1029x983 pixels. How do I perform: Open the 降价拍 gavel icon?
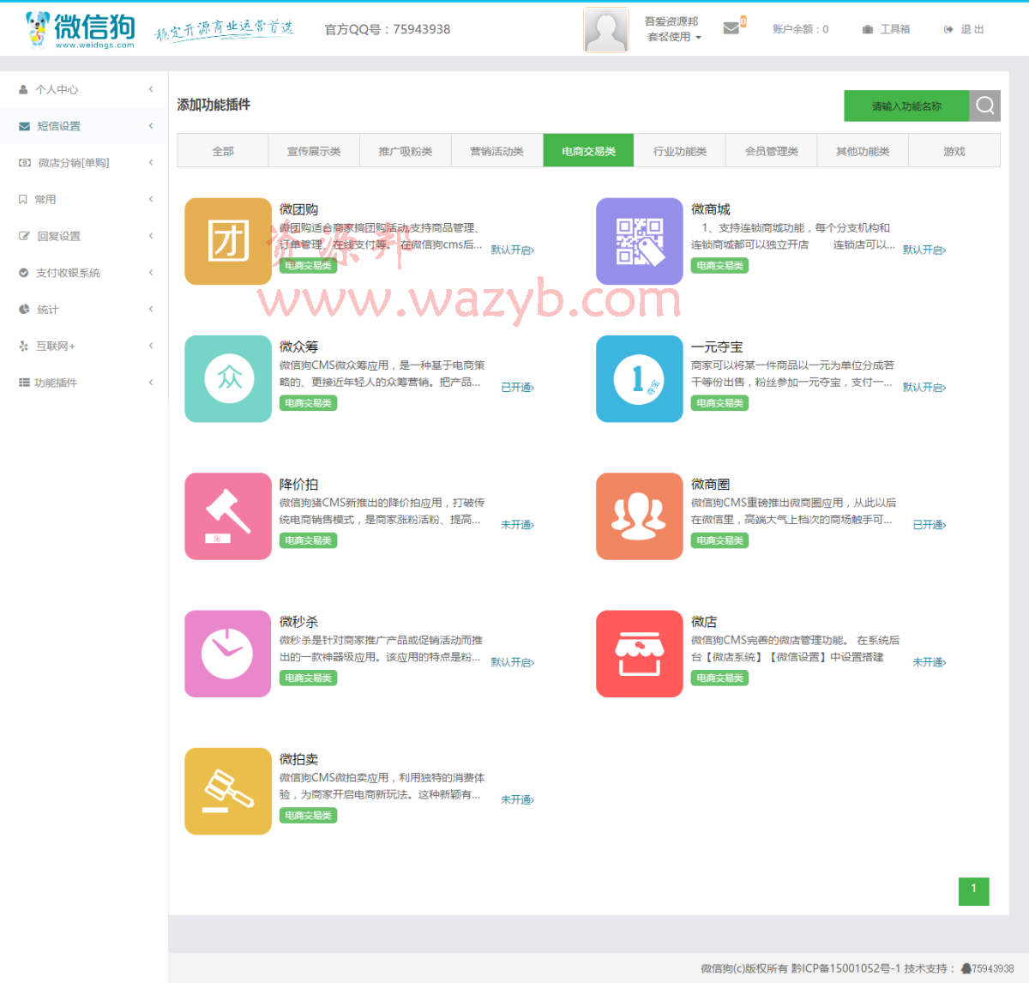point(228,516)
